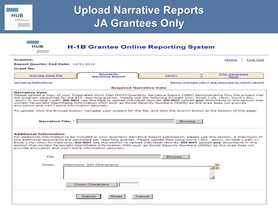Click the shrink Notes box icon
This screenshot has width=278, height=209.
pos(217,165)
